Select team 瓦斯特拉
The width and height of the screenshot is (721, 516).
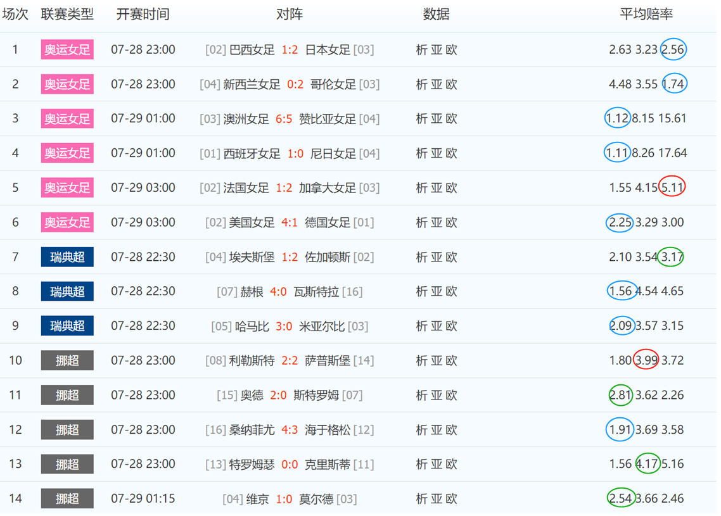coord(316,291)
